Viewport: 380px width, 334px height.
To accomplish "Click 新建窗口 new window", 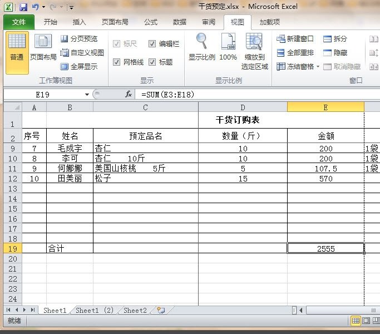I will 295,39.
